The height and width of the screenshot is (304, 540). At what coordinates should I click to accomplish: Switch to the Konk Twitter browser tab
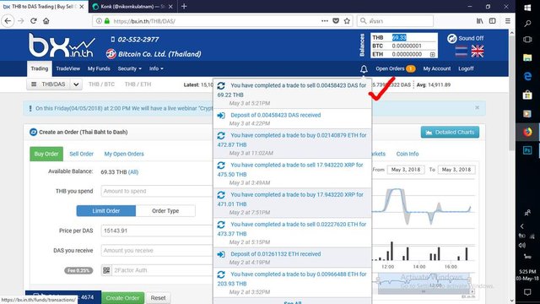(132, 6)
